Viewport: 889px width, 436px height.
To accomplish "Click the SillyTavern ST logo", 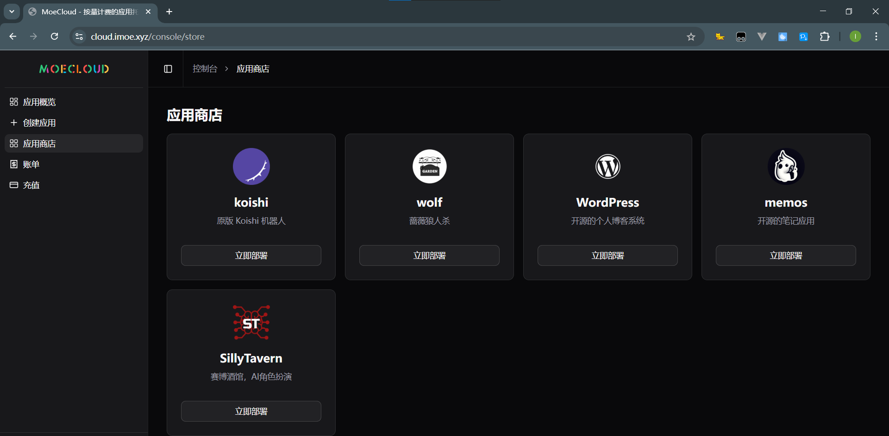I will pos(251,322).
